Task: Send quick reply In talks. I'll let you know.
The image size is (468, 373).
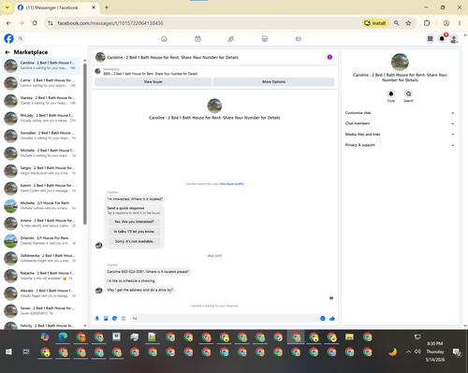Action: [134, 232]
